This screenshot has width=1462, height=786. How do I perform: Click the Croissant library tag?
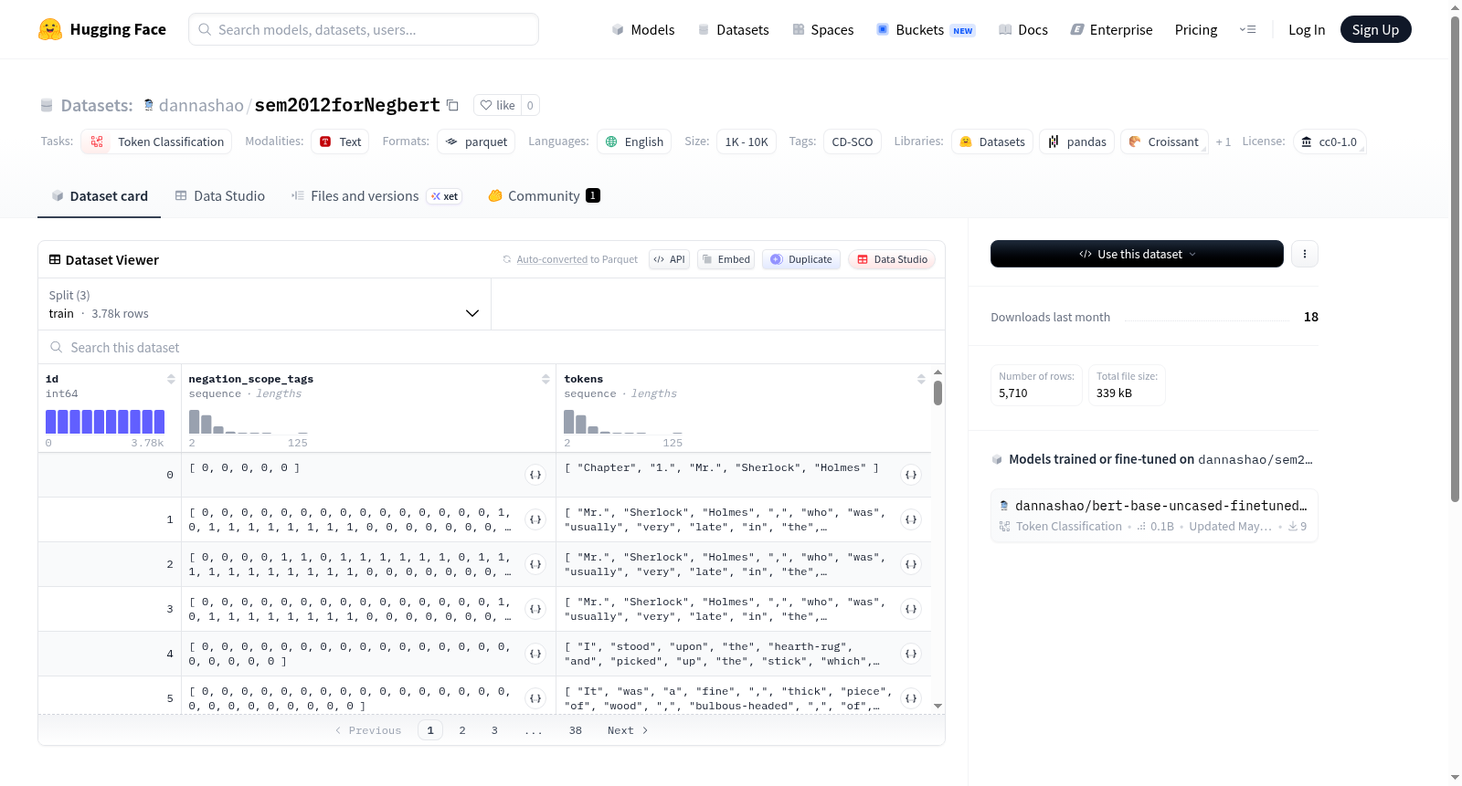(x=1164, y=141)
